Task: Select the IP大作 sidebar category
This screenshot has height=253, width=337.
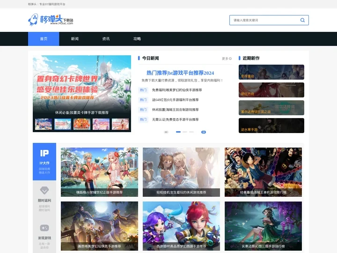Action: pyautogui.click(x=44, y=162)
